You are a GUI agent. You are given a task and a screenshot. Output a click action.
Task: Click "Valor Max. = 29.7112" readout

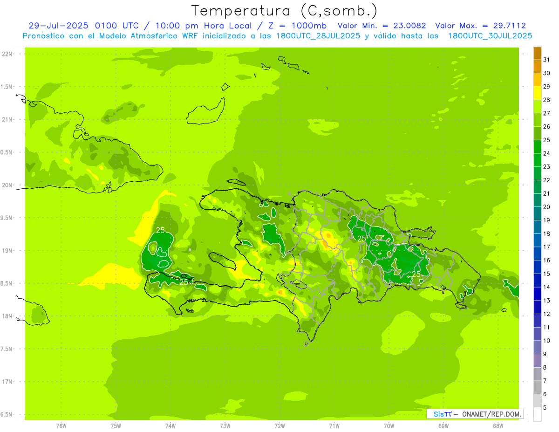480,26
